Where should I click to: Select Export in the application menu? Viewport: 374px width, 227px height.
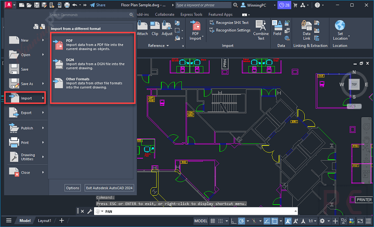[26, 113]
